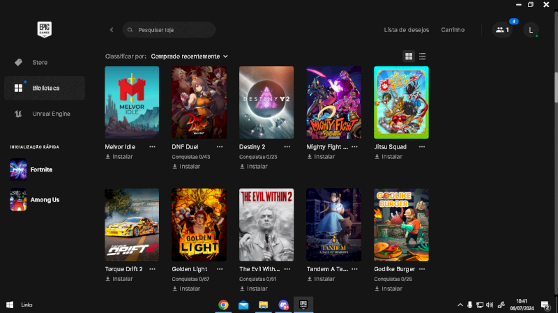
Task: Click Godlike Burger Conquistas 0/28 text
Action: [393, 280]
